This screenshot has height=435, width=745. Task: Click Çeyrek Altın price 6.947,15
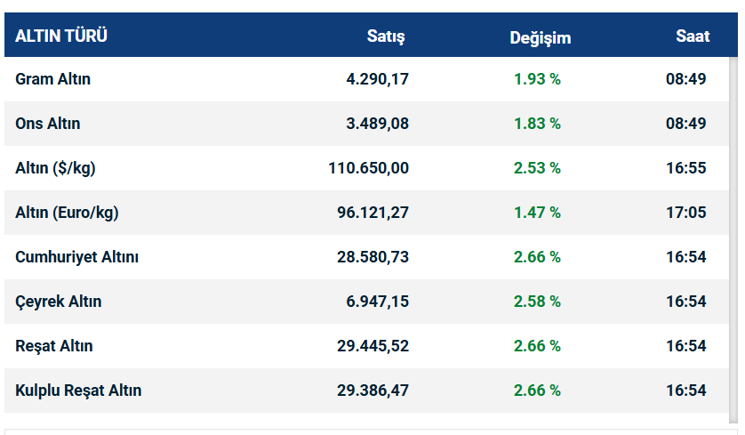click(377, 302)
